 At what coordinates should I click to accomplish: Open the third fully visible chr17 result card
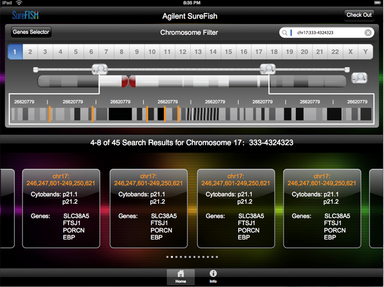point(236,208)
